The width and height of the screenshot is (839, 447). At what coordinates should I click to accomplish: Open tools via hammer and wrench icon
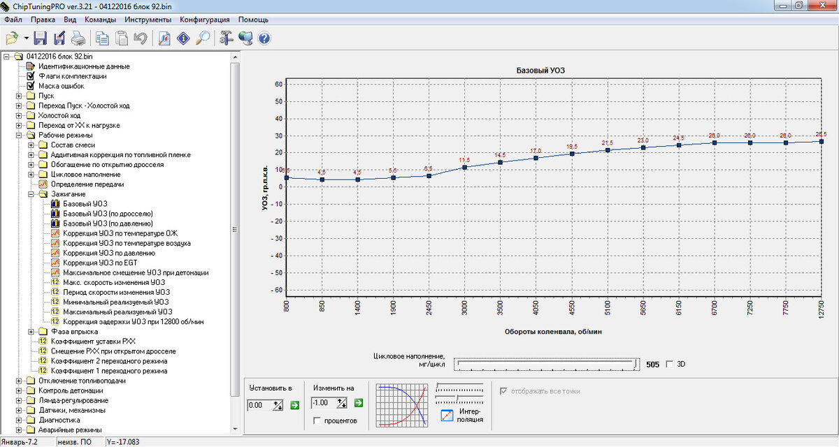pyautogui.click(x=226, y=38)
